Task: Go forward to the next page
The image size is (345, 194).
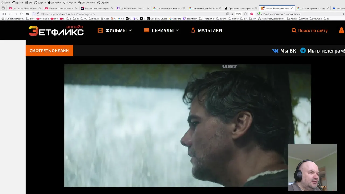Action: click(x=16, y=14)
